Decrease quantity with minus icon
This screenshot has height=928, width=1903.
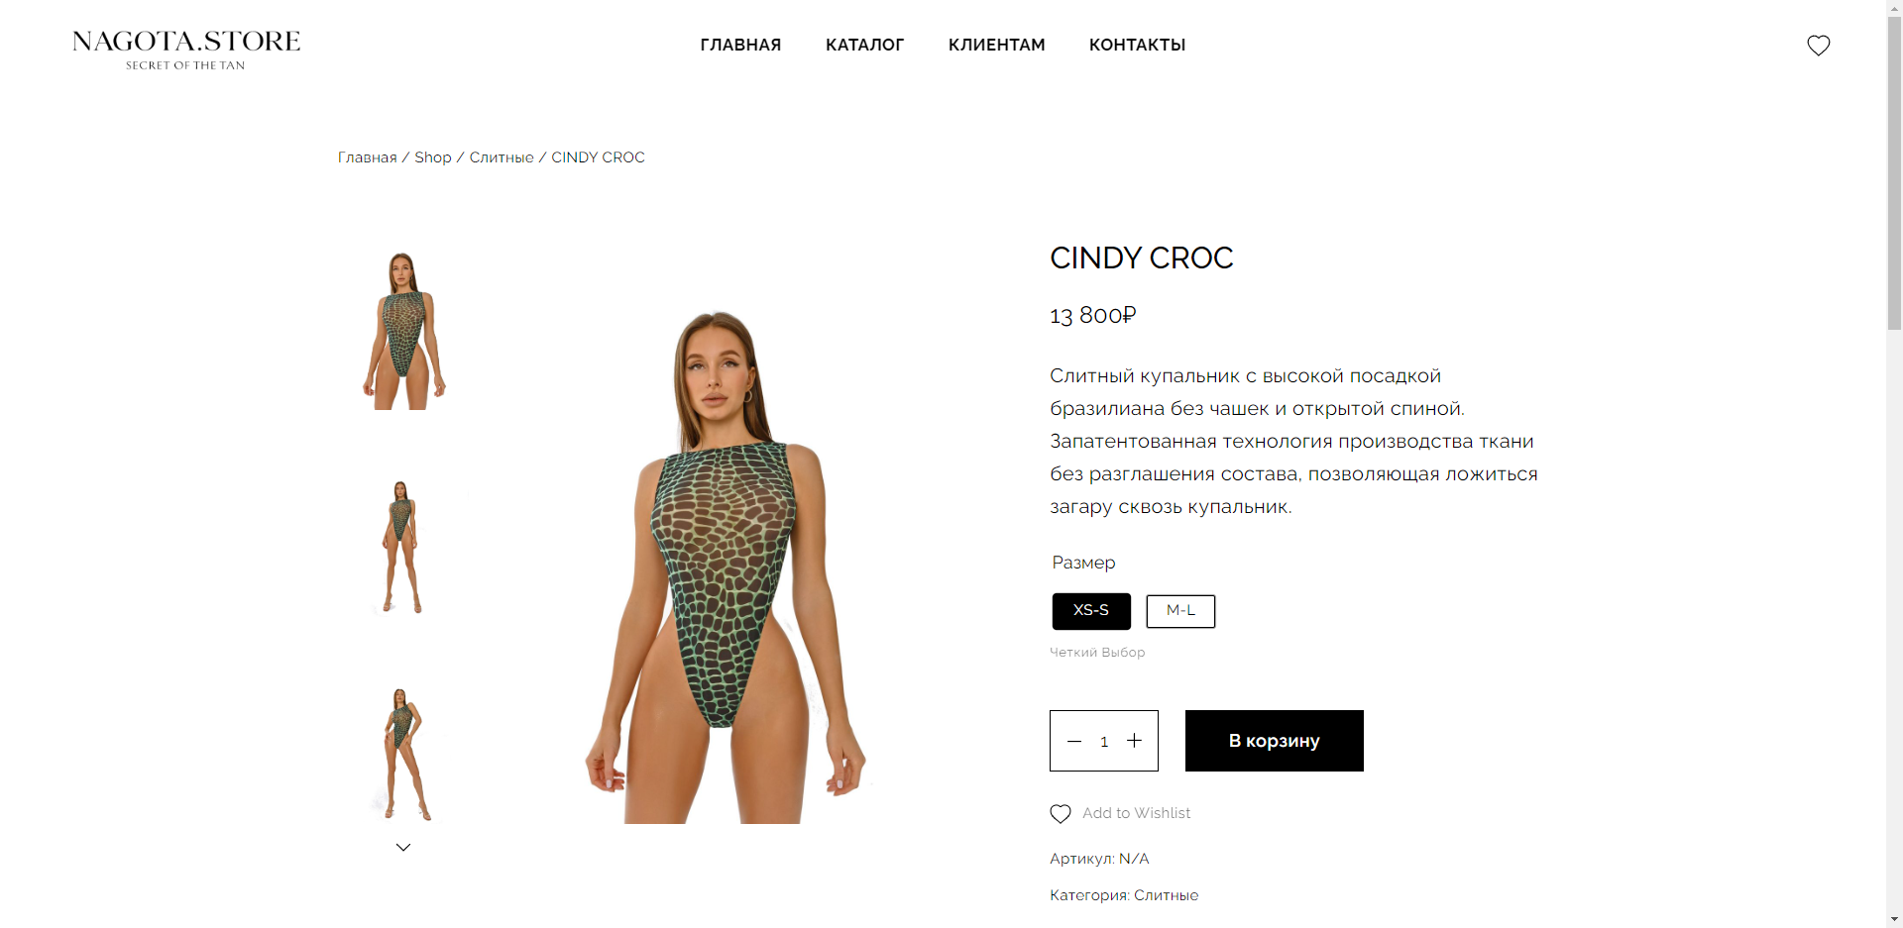(x=1074, y=741)
